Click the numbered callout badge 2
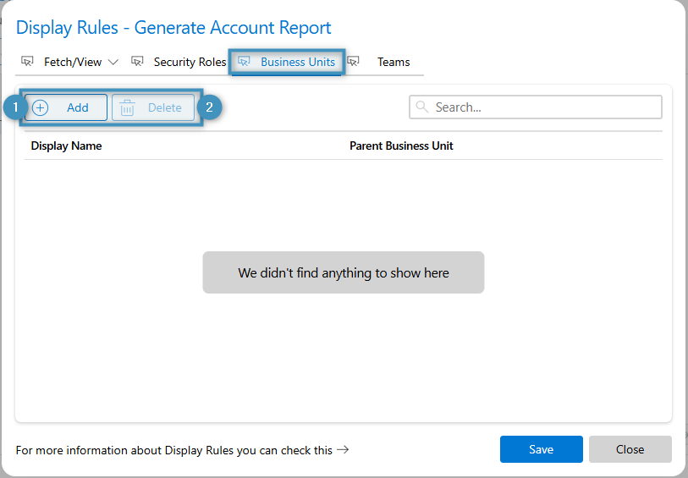 point(209,107)
